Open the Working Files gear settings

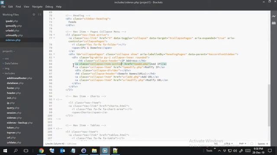[34, 15]
